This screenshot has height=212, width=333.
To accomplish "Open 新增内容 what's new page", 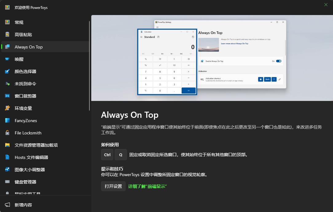I will [45, 205].
